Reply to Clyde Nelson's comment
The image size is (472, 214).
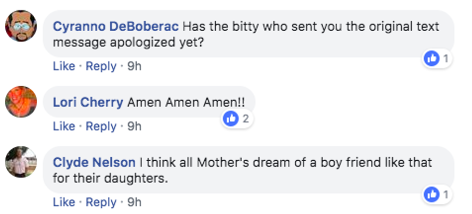point(101,202)
